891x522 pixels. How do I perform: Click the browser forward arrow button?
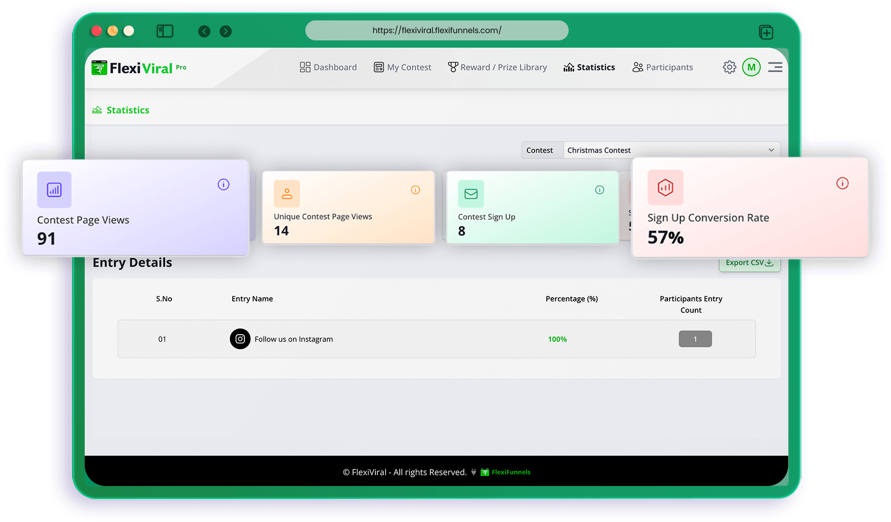coord(225,32)
